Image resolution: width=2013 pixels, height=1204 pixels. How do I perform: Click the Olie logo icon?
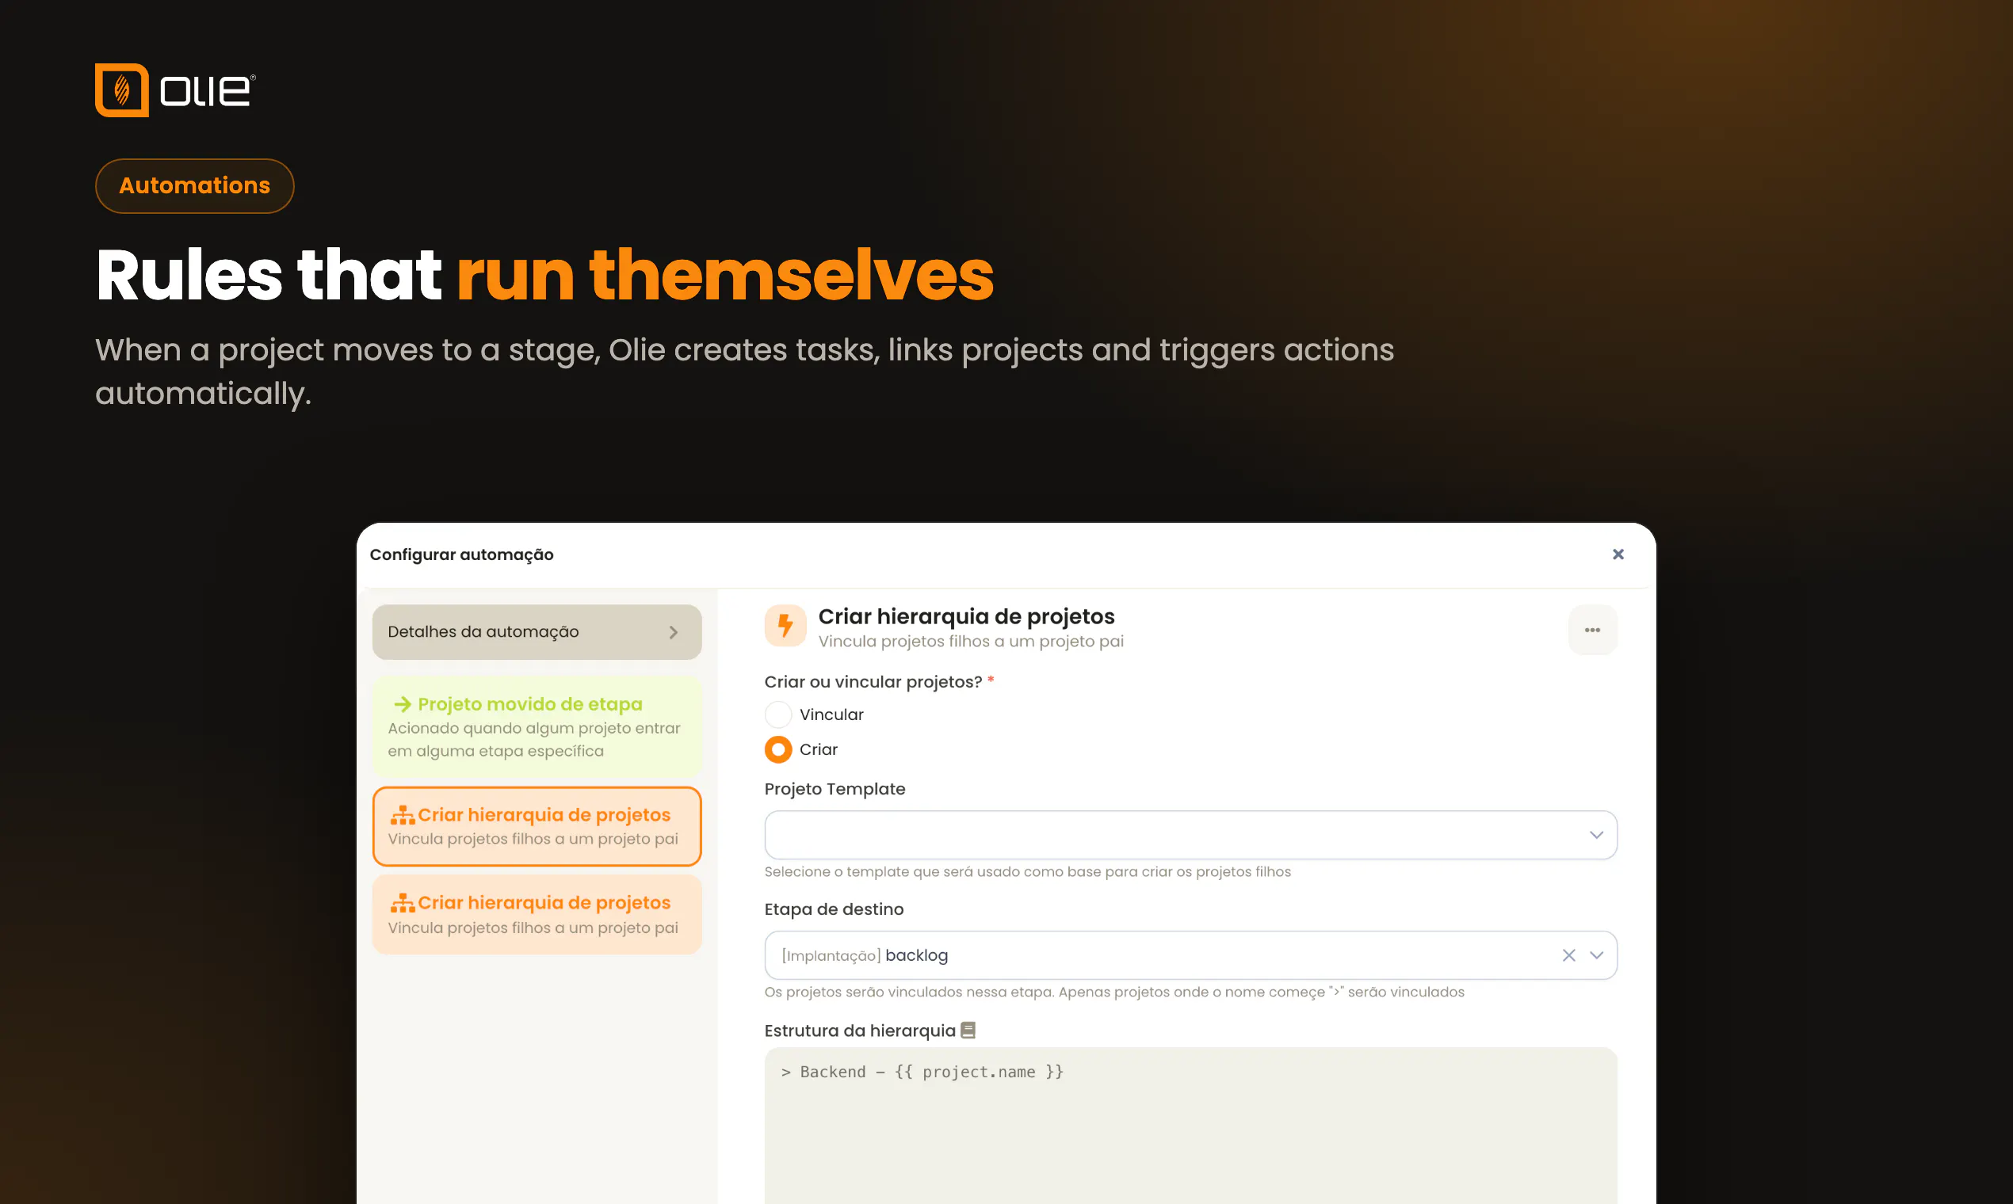click(122, 90)
